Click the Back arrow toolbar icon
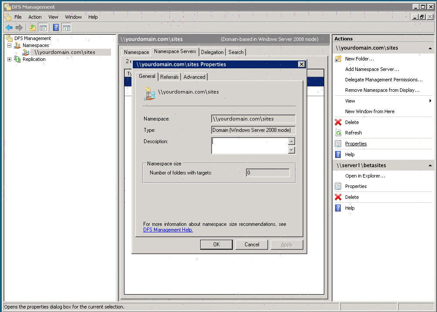The width and height of the screenshot is (437, 312). 9,27
